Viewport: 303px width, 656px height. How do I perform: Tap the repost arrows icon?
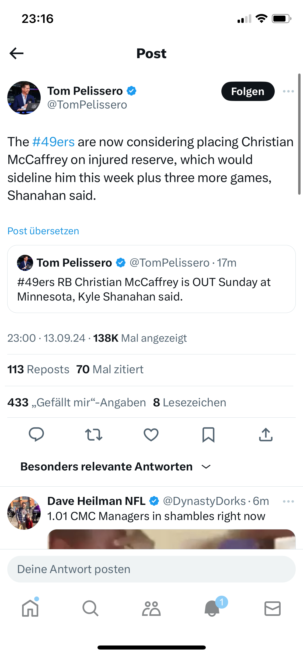94,434
